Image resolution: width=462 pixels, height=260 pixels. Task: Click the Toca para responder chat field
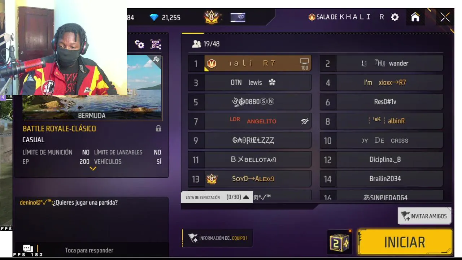(89, 250)
